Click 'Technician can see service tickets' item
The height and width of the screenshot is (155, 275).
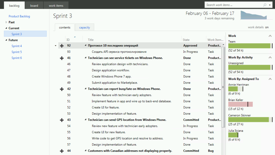[x=125, y=58]
